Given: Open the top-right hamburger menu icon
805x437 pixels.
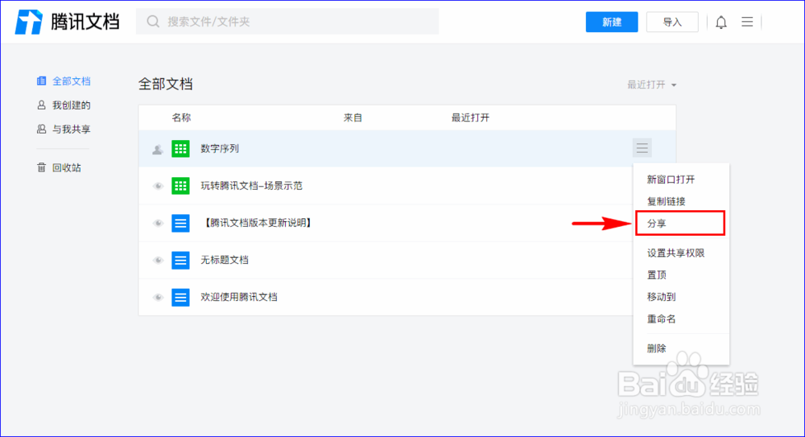Looking at the screenshot, I should (x=747, y=22).
